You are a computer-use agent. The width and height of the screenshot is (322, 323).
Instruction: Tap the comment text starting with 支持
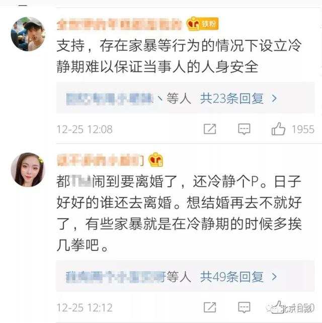pos(179,56)
